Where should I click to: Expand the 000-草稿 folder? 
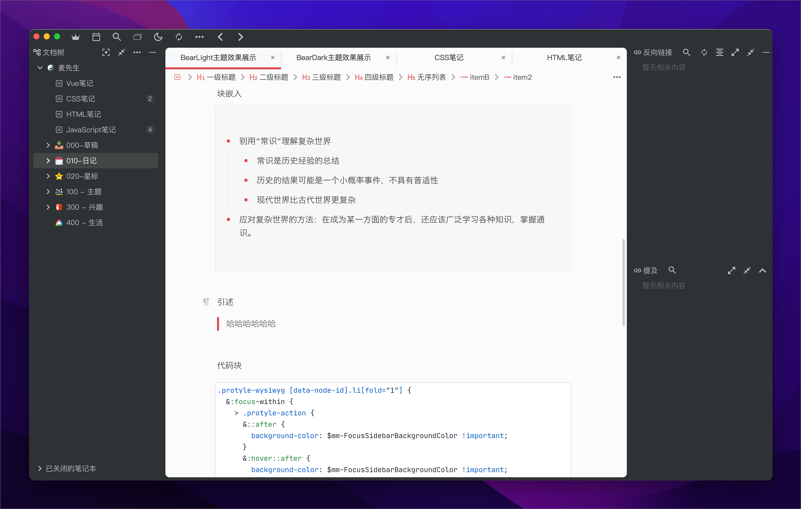[48, 145]
